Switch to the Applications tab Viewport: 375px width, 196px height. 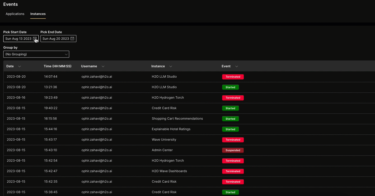point(15,14)
